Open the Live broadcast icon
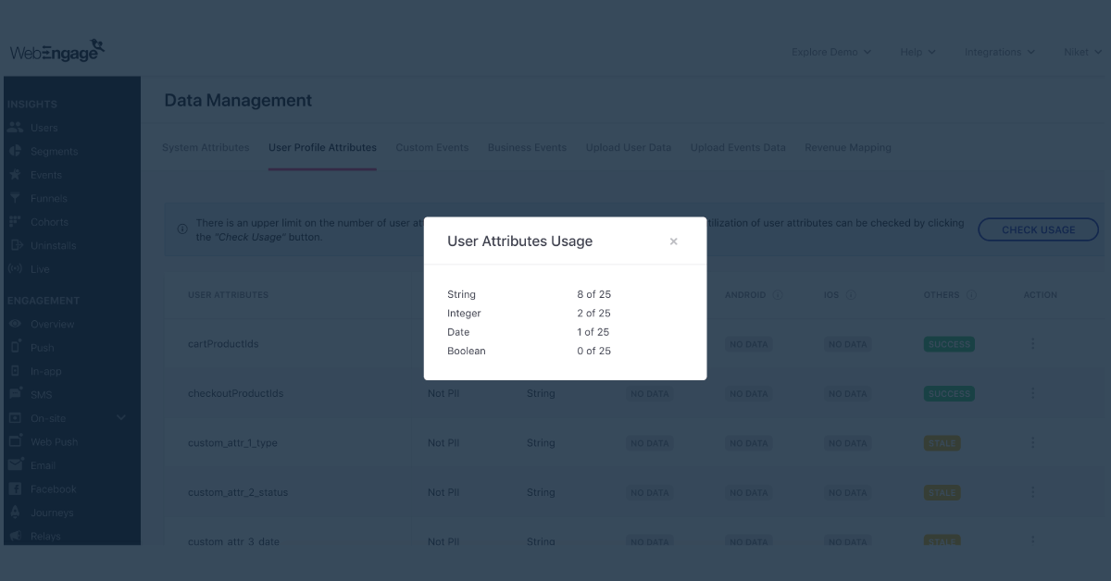This screenshot has height=581, width=1111. [15, 269]
